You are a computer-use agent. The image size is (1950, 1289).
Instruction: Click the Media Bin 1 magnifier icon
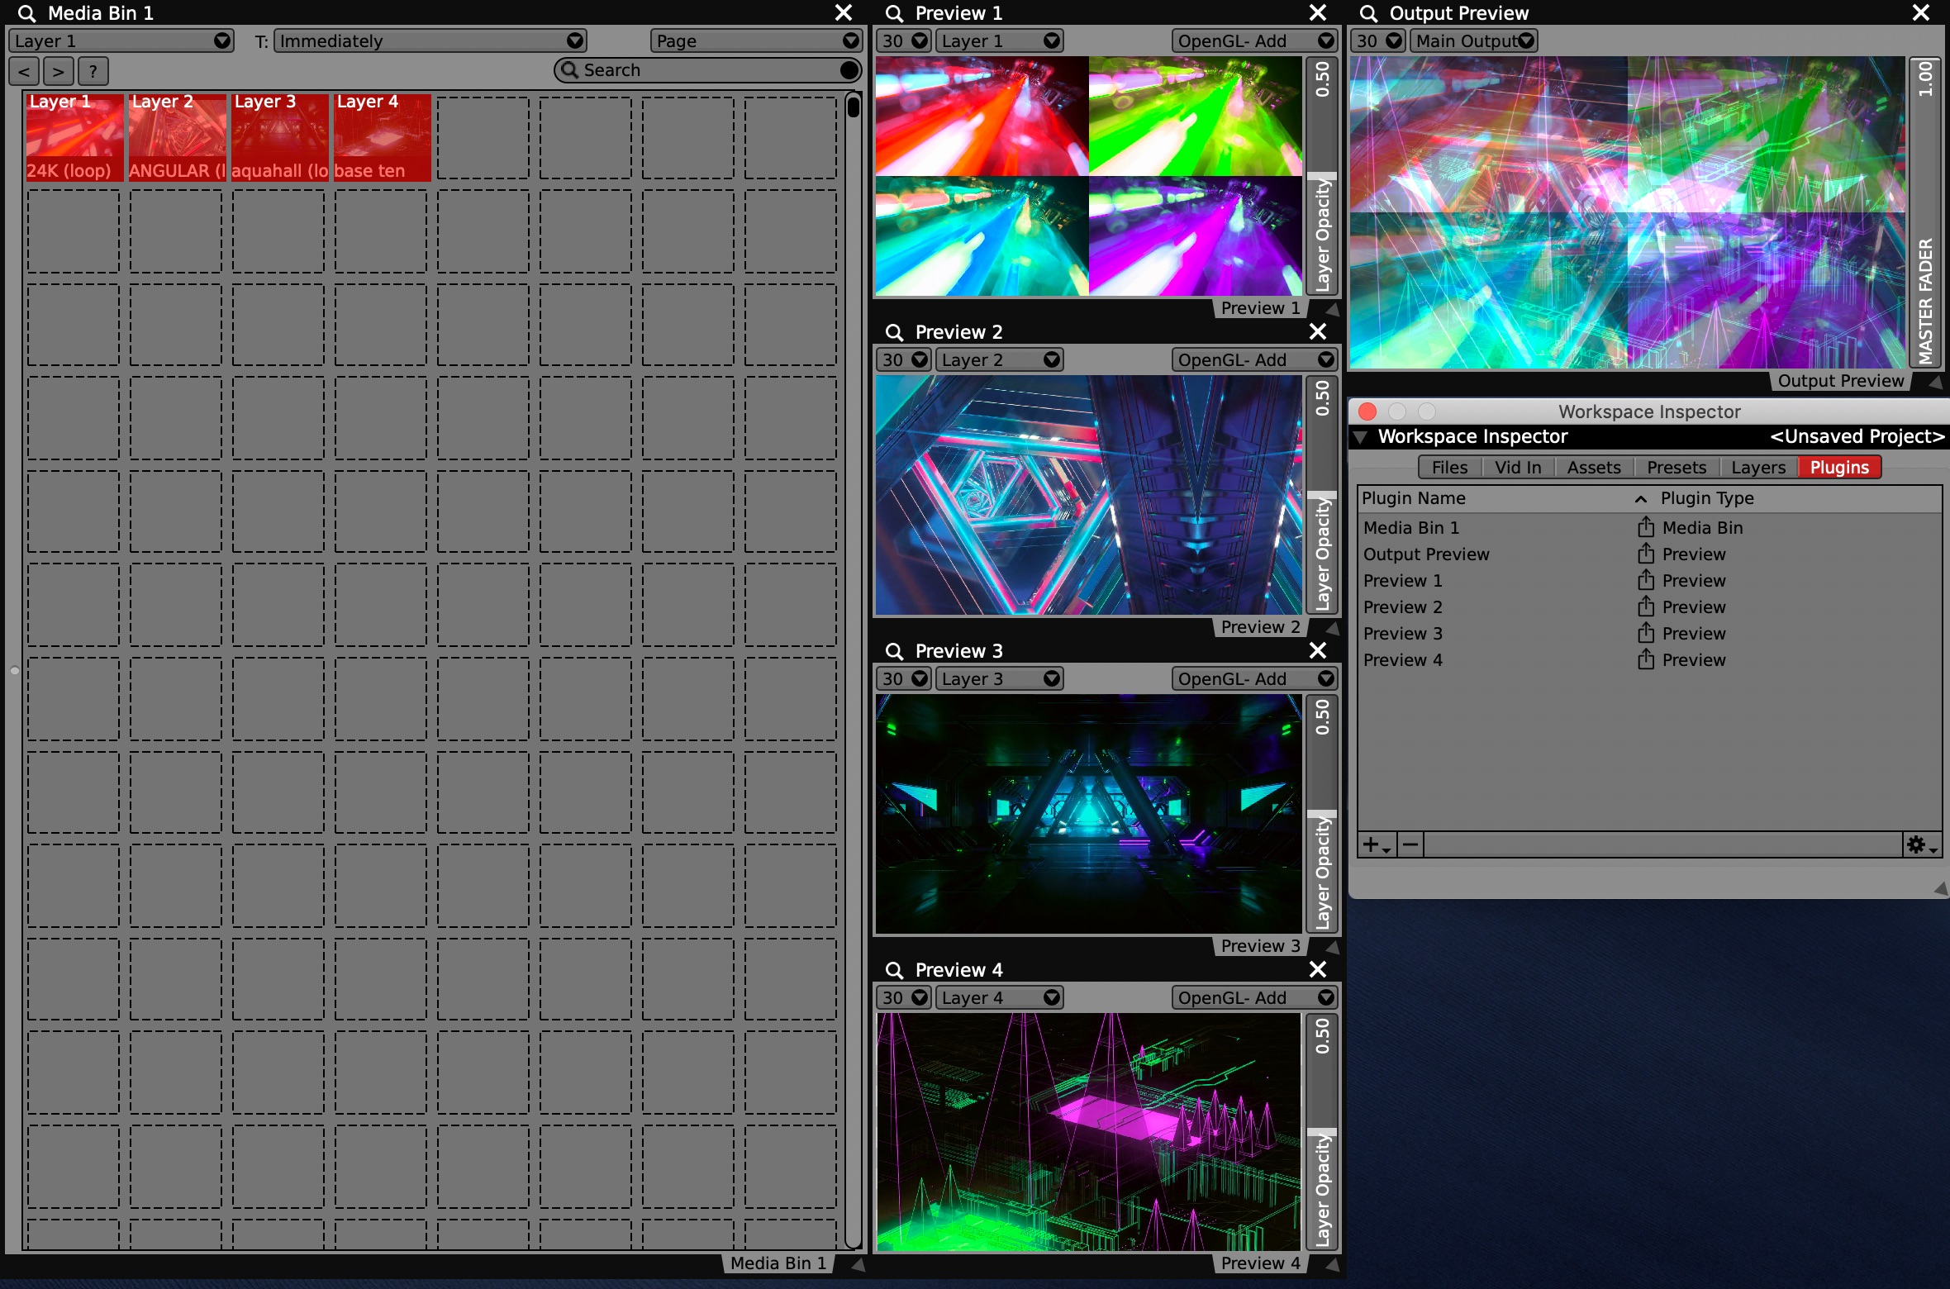[x=27, y=13]
